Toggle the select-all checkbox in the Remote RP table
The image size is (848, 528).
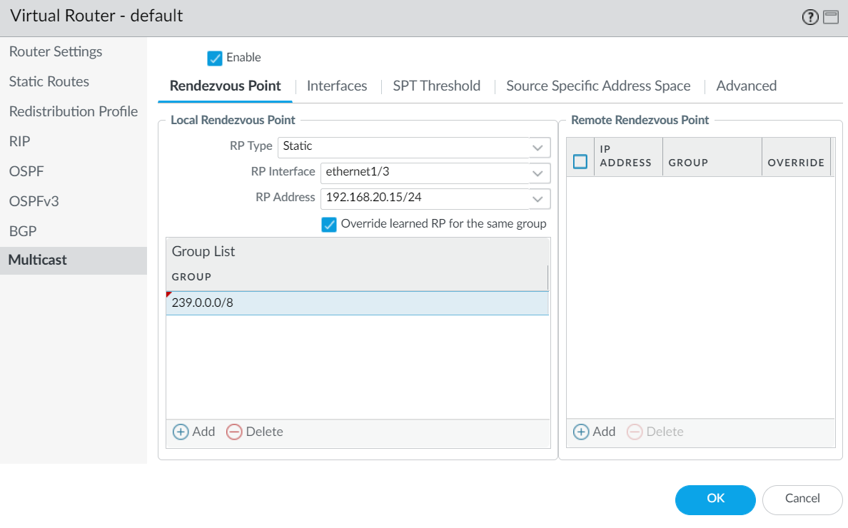(580, 162)
